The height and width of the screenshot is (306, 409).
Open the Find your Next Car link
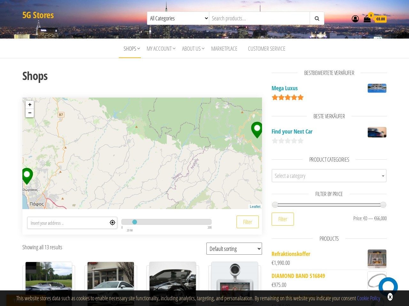point(292,131)
